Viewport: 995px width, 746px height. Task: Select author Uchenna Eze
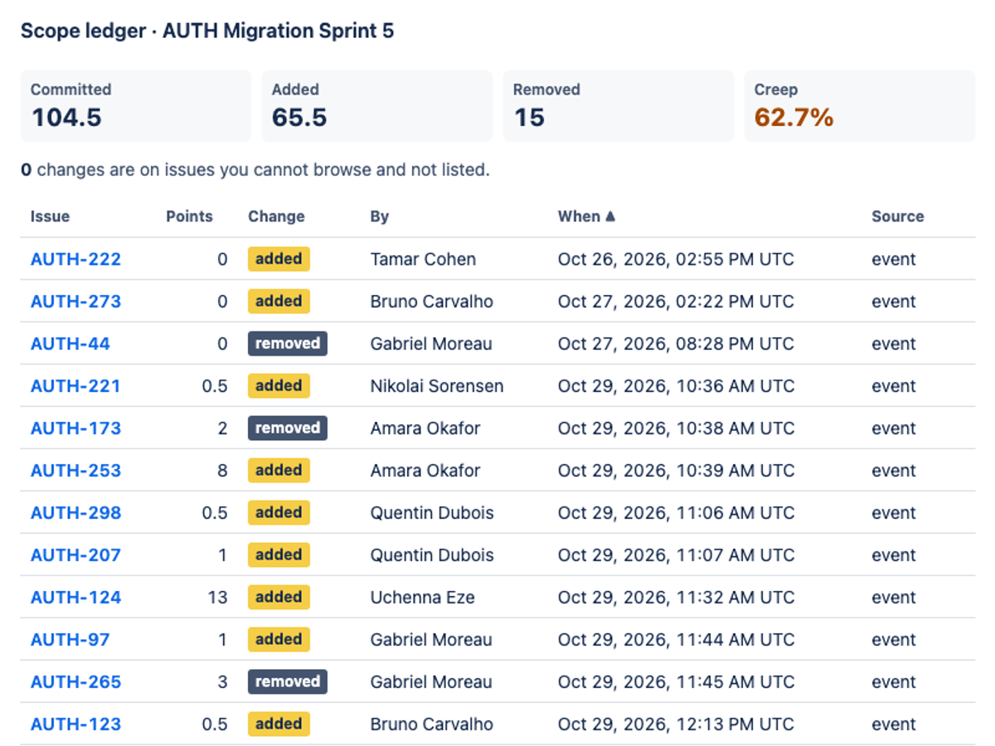423,598
